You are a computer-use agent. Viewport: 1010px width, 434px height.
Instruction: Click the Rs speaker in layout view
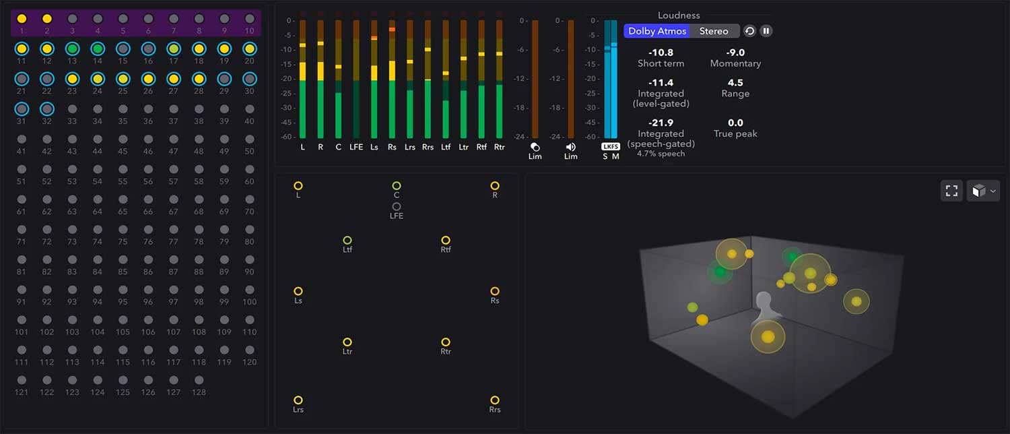495,291
